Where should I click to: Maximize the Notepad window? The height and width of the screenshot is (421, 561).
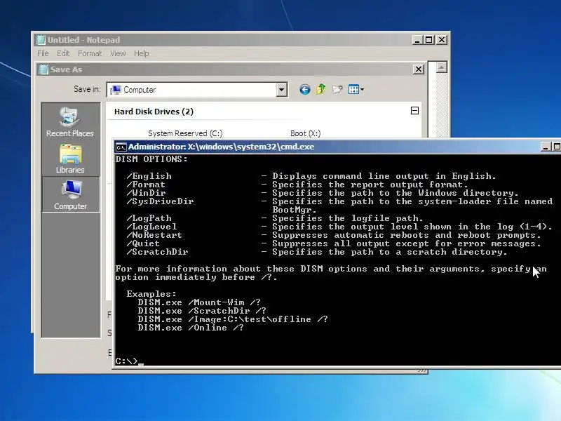pos(428,40)
